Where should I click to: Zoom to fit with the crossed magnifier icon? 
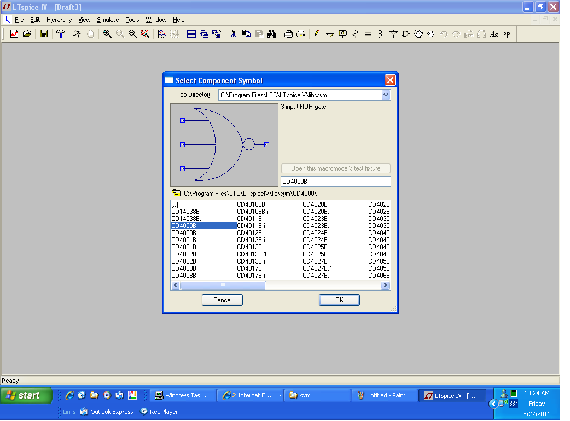[x=144, y=34]
